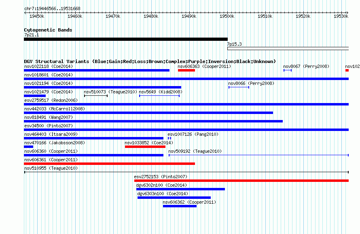Open nsv606363 (Cooper2011) label
The height and width of the screenshot is (234, 360).
[204, 67]
